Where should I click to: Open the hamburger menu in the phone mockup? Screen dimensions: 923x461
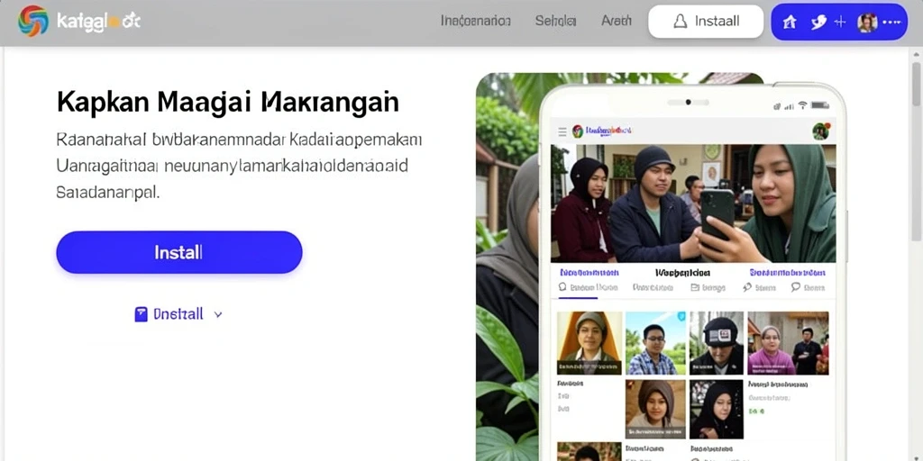pos(562,131)
